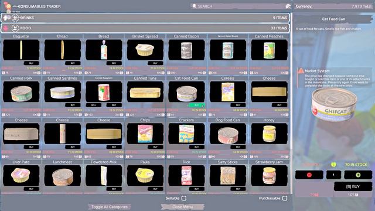The image size is (375, 211).
Task: Click the Food category face icon
Action: 15,28
